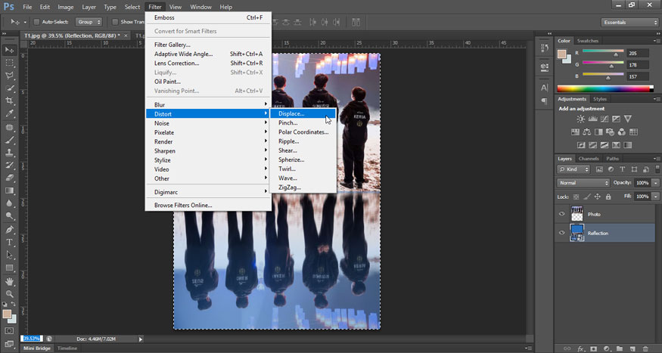
Task: Click the Opacity value field
Action: click(x=642, y=183)
